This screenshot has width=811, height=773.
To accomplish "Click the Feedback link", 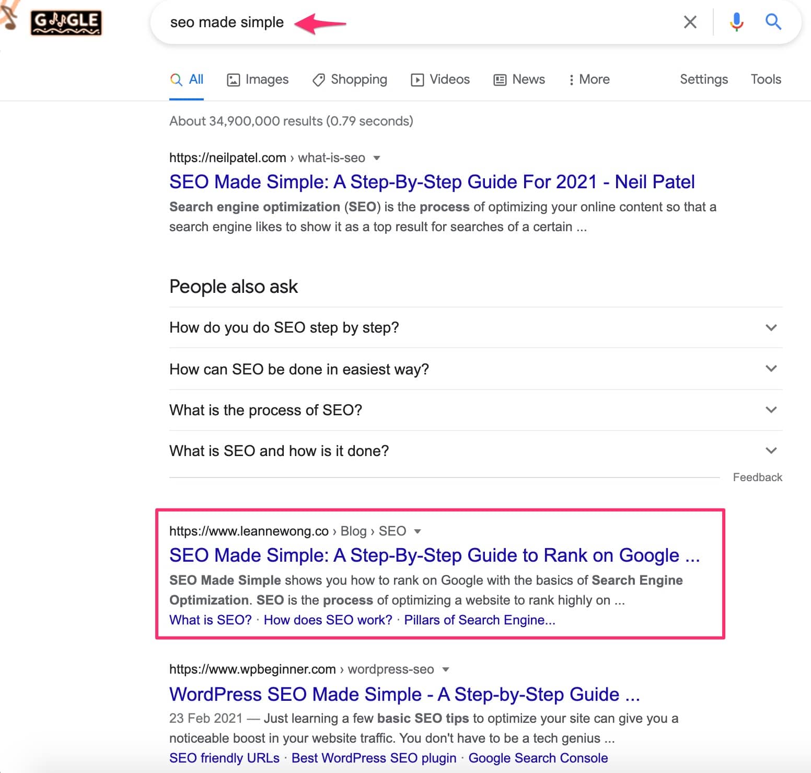I will pos(757,477).
